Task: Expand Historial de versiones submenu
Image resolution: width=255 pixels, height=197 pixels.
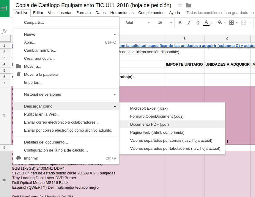Action: [66, 94]
